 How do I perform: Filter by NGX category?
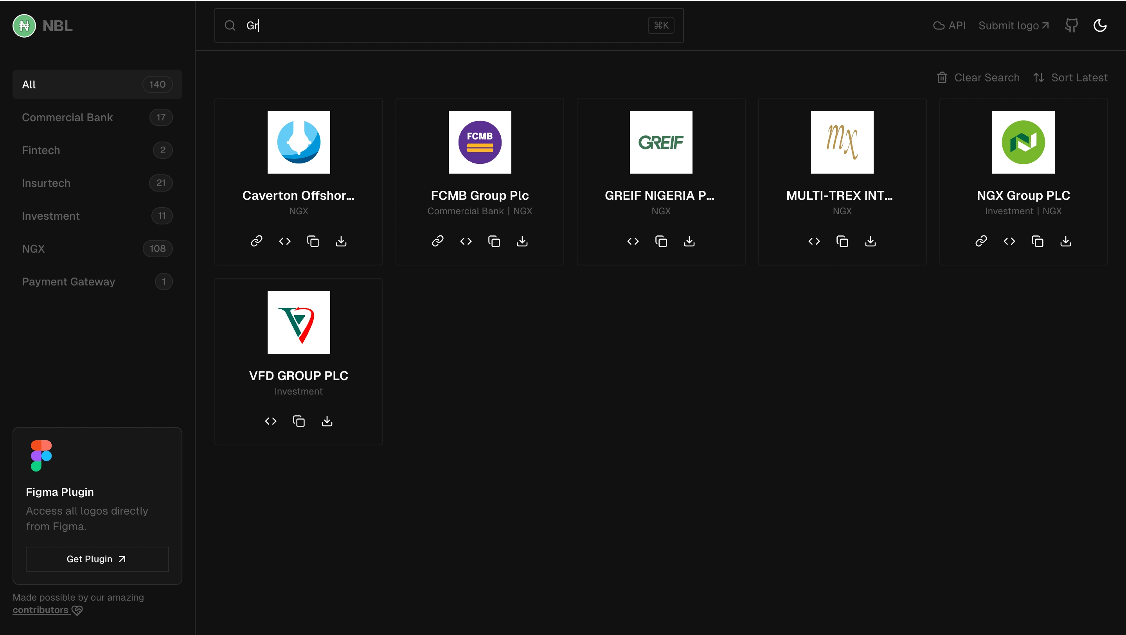click(97, 249)
